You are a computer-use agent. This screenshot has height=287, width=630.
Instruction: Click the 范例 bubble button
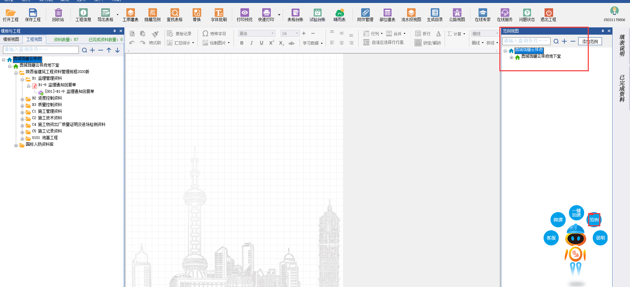[594, 220]
